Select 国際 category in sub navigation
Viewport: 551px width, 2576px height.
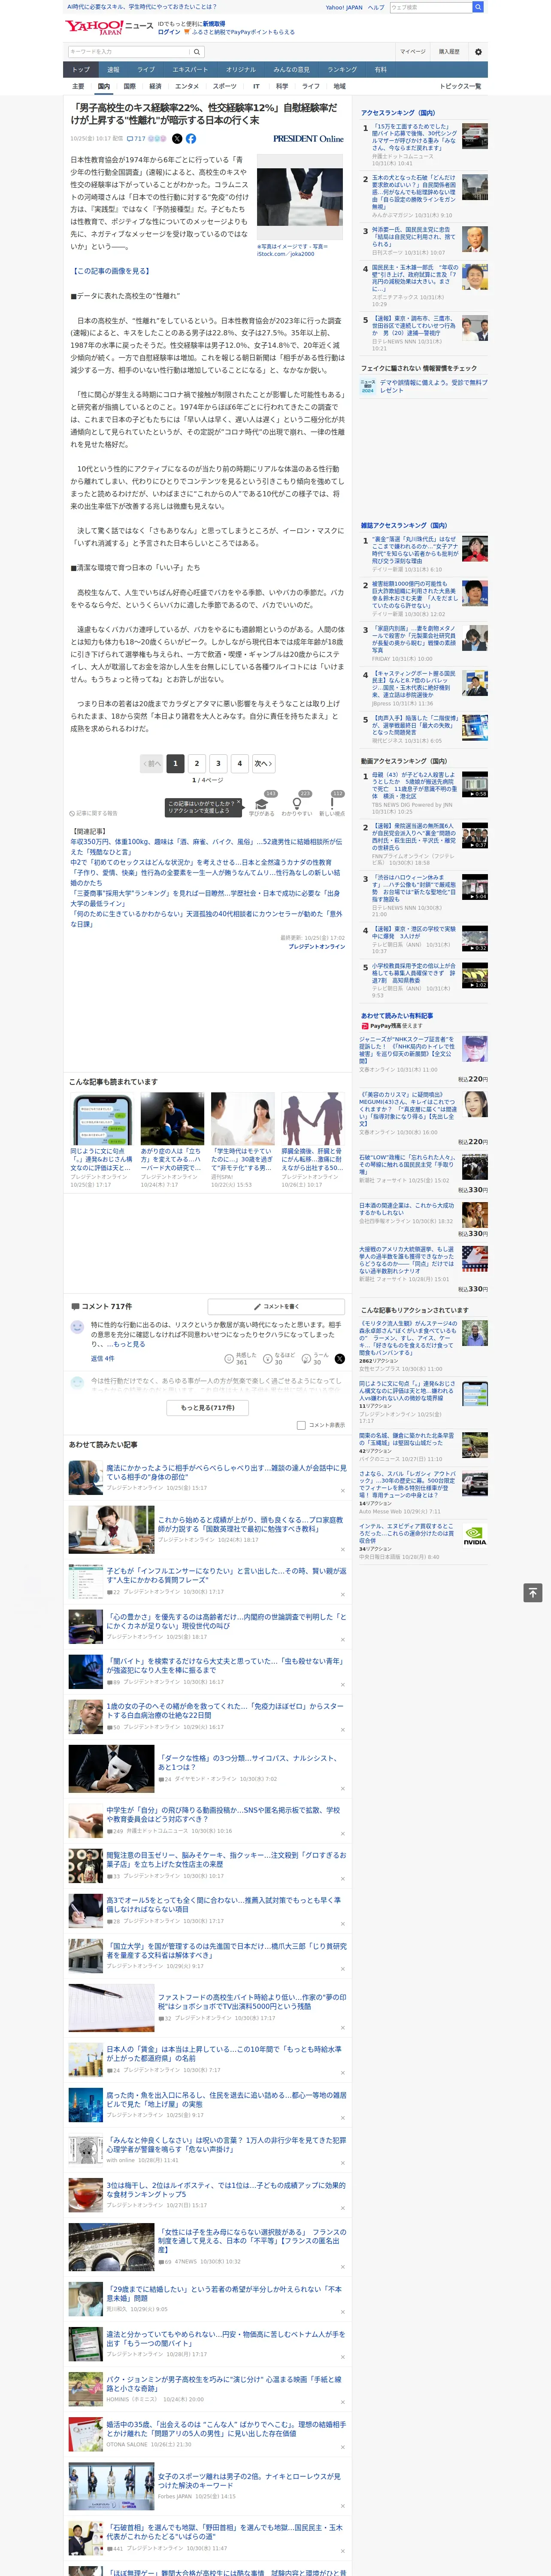[x=129, y=86]
